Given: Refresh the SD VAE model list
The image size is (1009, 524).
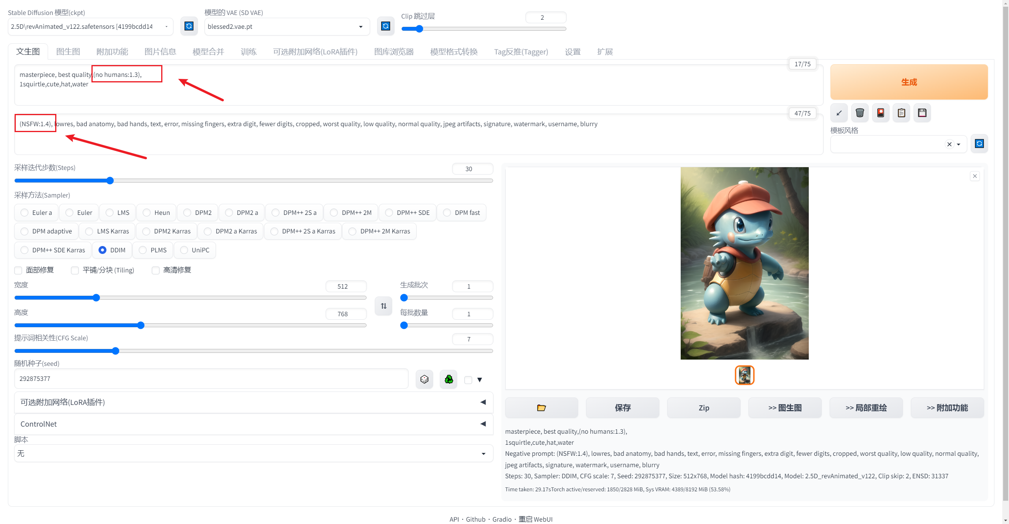Looking at the screenshot, I should 385,26.
